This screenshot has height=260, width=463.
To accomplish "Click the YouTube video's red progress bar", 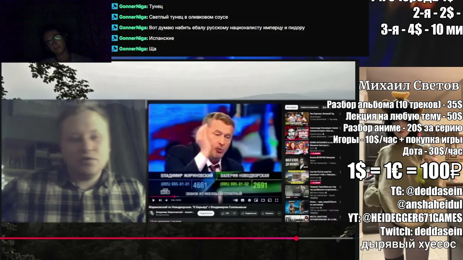I will point(163,197).
